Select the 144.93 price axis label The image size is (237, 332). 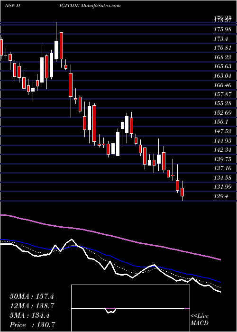pyautogui.click(x=223, y=140)
